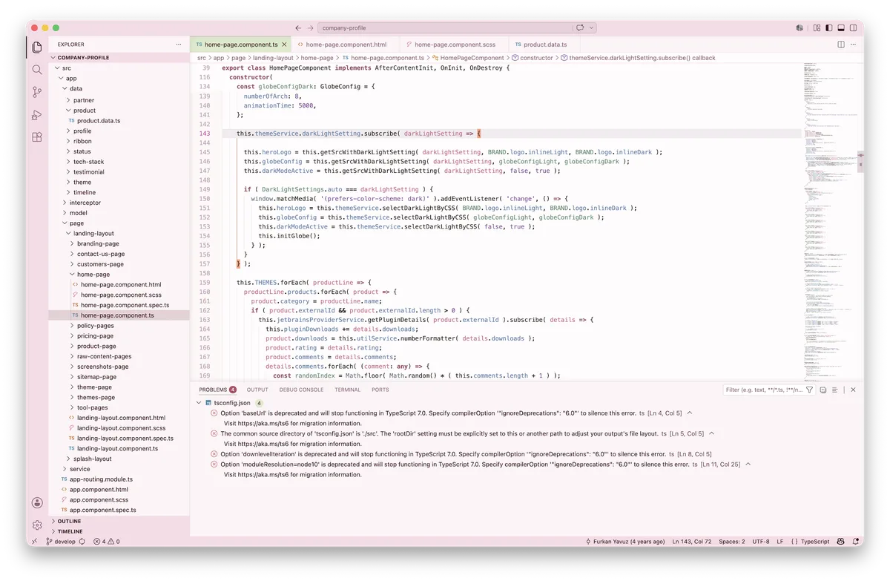Screen dimensions: 890x584
Task: Open landing-layout.component.ts in Explorer
Action: pos(117,448)
